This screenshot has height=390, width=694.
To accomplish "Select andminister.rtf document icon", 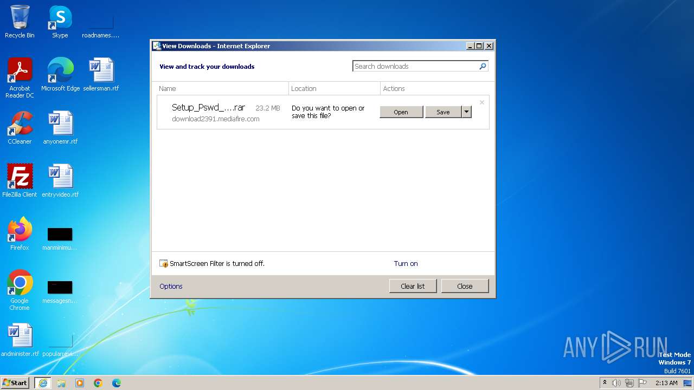I will [x=20, y=340].
